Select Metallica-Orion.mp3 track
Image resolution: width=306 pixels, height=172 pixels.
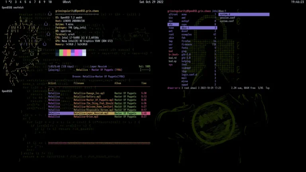[x=86, y=117]
